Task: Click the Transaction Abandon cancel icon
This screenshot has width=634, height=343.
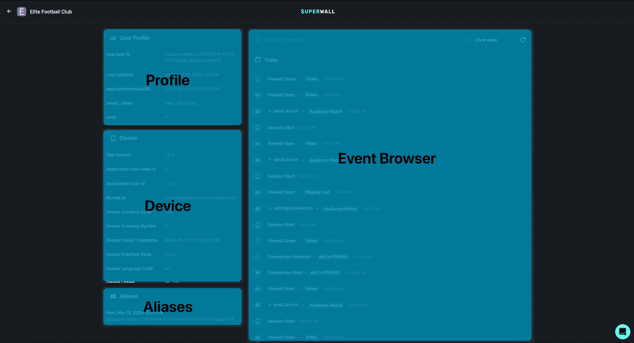Action: click(x=258, y=257)
